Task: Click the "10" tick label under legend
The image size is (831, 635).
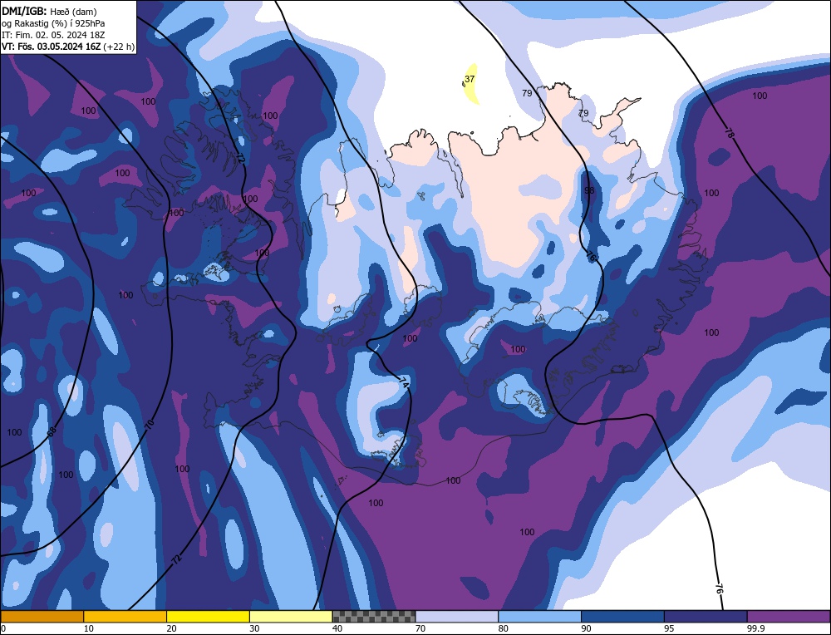Action: point(89,628)
